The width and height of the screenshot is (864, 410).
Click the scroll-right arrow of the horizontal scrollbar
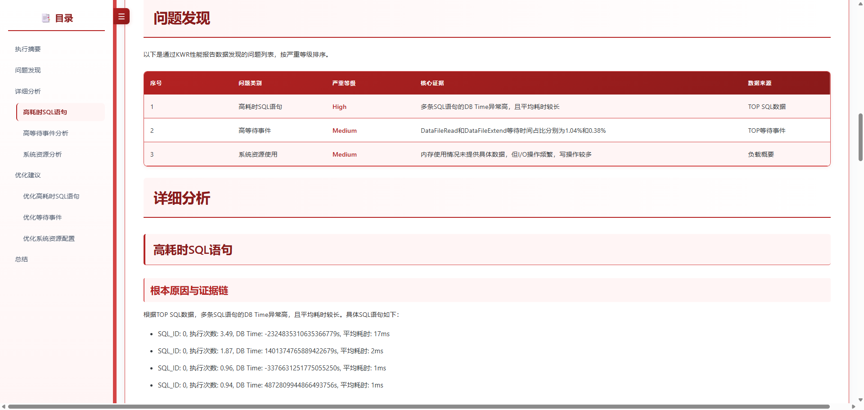point(853,406)
